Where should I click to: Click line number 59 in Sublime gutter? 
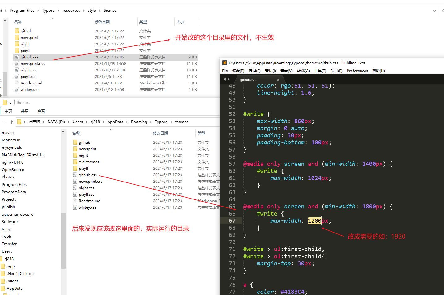coord(232,164)
